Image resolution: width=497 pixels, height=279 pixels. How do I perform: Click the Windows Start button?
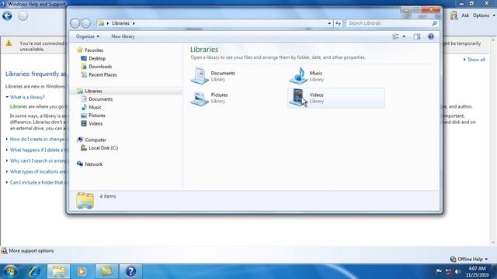[x=10, y=271]
